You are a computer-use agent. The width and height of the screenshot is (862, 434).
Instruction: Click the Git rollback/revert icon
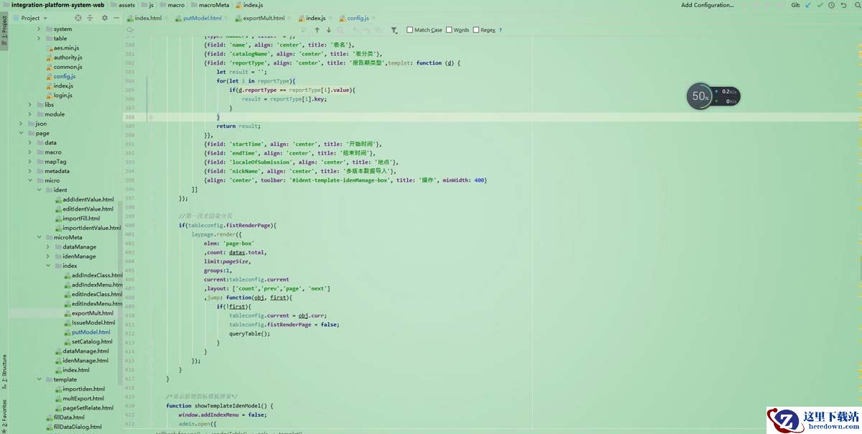(x=843, y=5)
